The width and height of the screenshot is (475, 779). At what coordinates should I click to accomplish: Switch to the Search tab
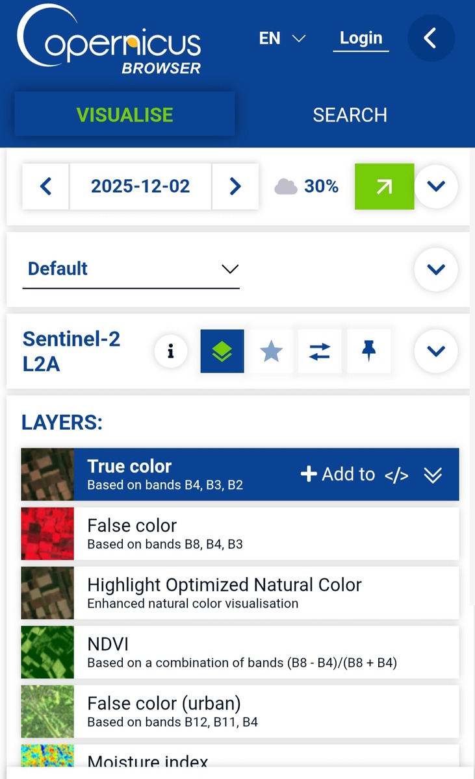[x=350, y=115]
